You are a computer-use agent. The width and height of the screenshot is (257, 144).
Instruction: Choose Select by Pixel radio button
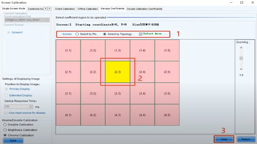(x=77, y=34)
